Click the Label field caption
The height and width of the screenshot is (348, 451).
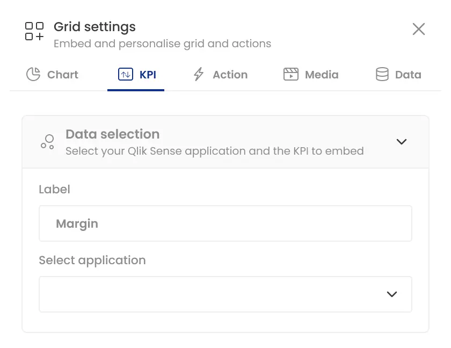pyautogui.click(x=54, y=190)
